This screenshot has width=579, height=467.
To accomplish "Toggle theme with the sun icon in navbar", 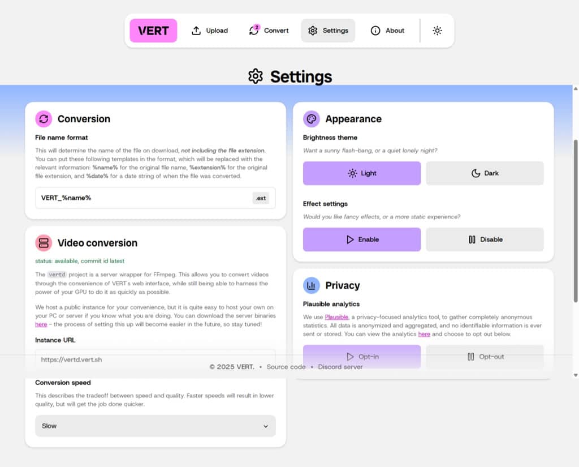I will click(x=437, y=31).
